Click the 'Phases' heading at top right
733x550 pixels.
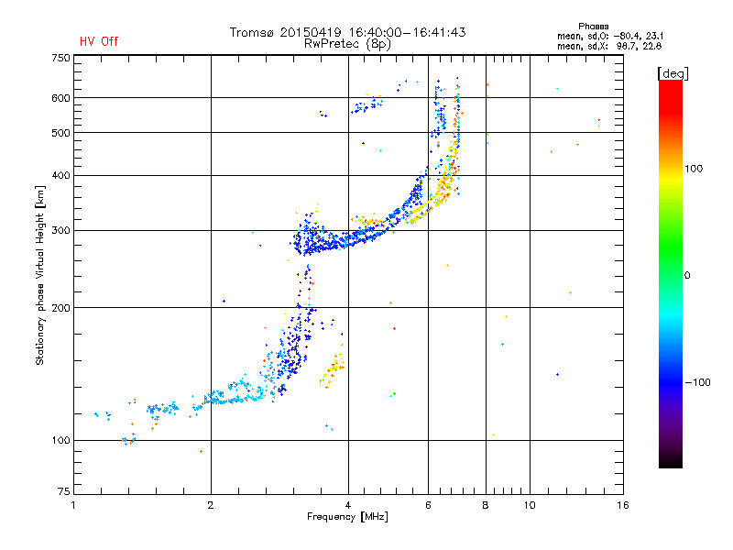pyautogui.click(x=593, y=27)
